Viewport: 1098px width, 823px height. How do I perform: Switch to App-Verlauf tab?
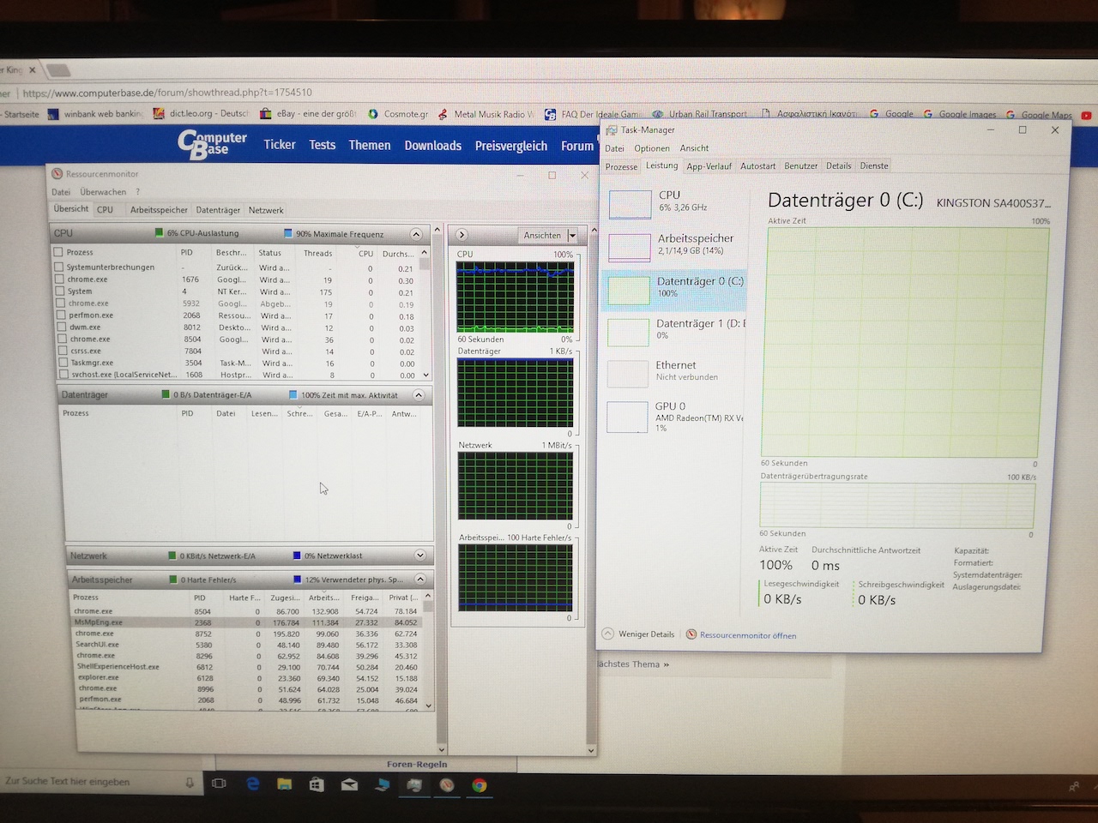pyautogui.click(x=709, y=166)
